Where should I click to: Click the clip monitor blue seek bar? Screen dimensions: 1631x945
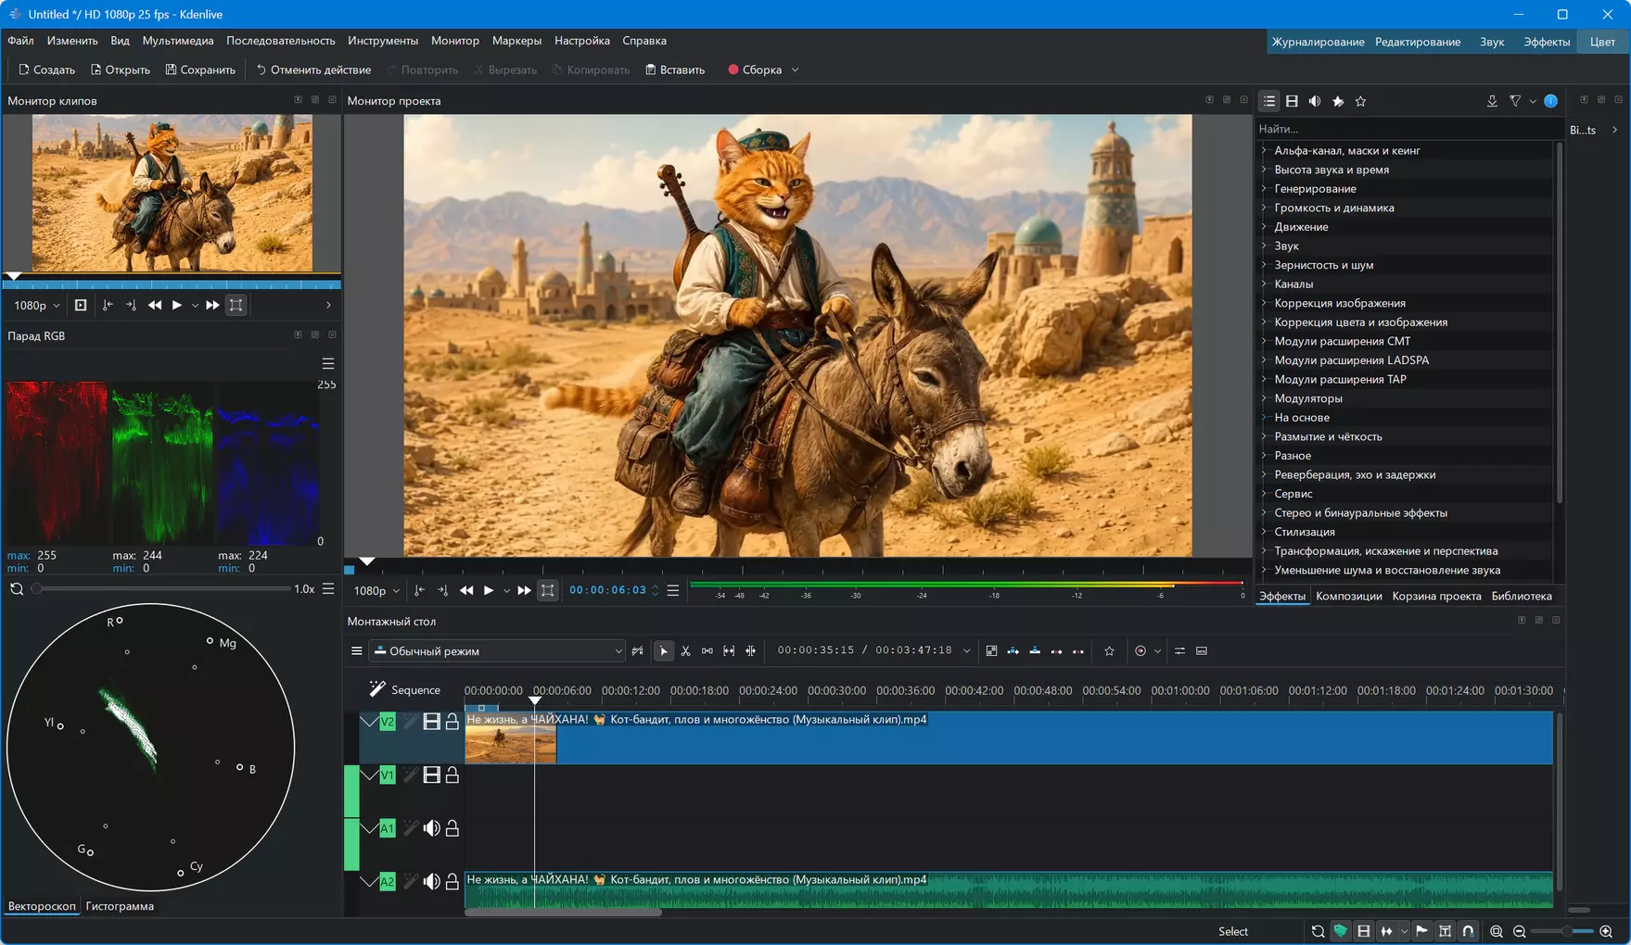[x=172, y=284]
